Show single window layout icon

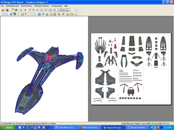[x=54, y=10]
